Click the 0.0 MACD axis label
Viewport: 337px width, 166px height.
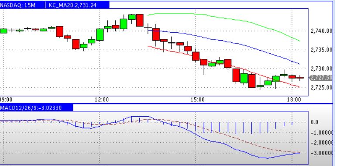pyautogui.click(x=314, y=122)
